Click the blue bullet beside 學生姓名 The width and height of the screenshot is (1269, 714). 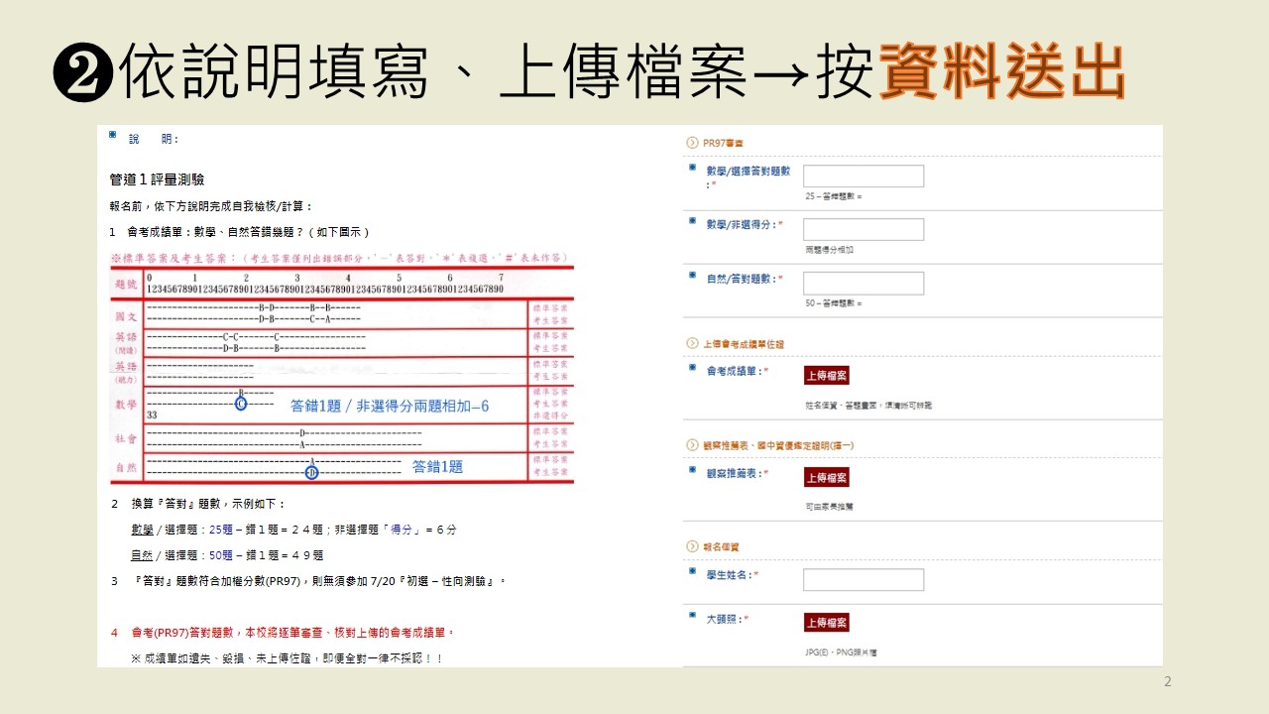pyautogui.click(x=692, y=570)
